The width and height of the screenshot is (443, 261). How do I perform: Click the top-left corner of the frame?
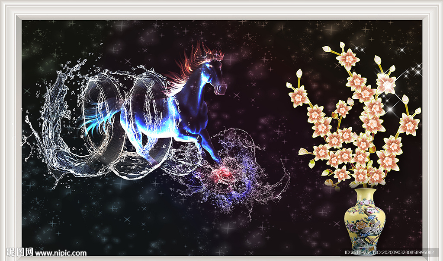click(x=9, y=9)
